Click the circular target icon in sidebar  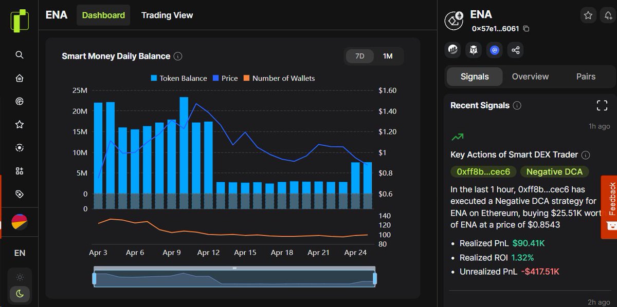click(20, 148)
